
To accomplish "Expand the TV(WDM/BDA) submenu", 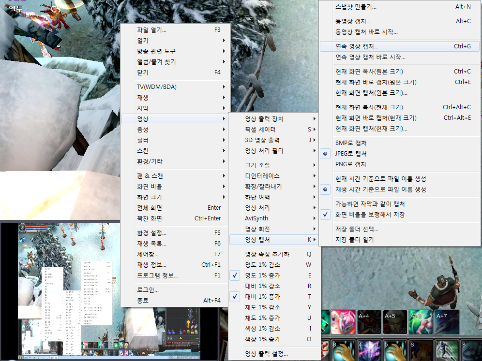I will pyautogui.click(x=175, y=87).
